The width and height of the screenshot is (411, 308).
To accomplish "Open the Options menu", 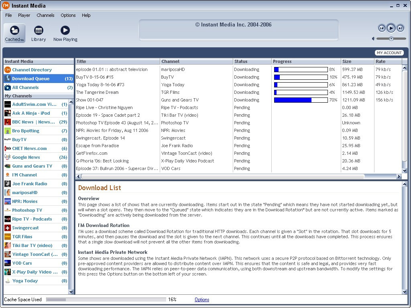I will pyautogui.click(x=68, y=15).
